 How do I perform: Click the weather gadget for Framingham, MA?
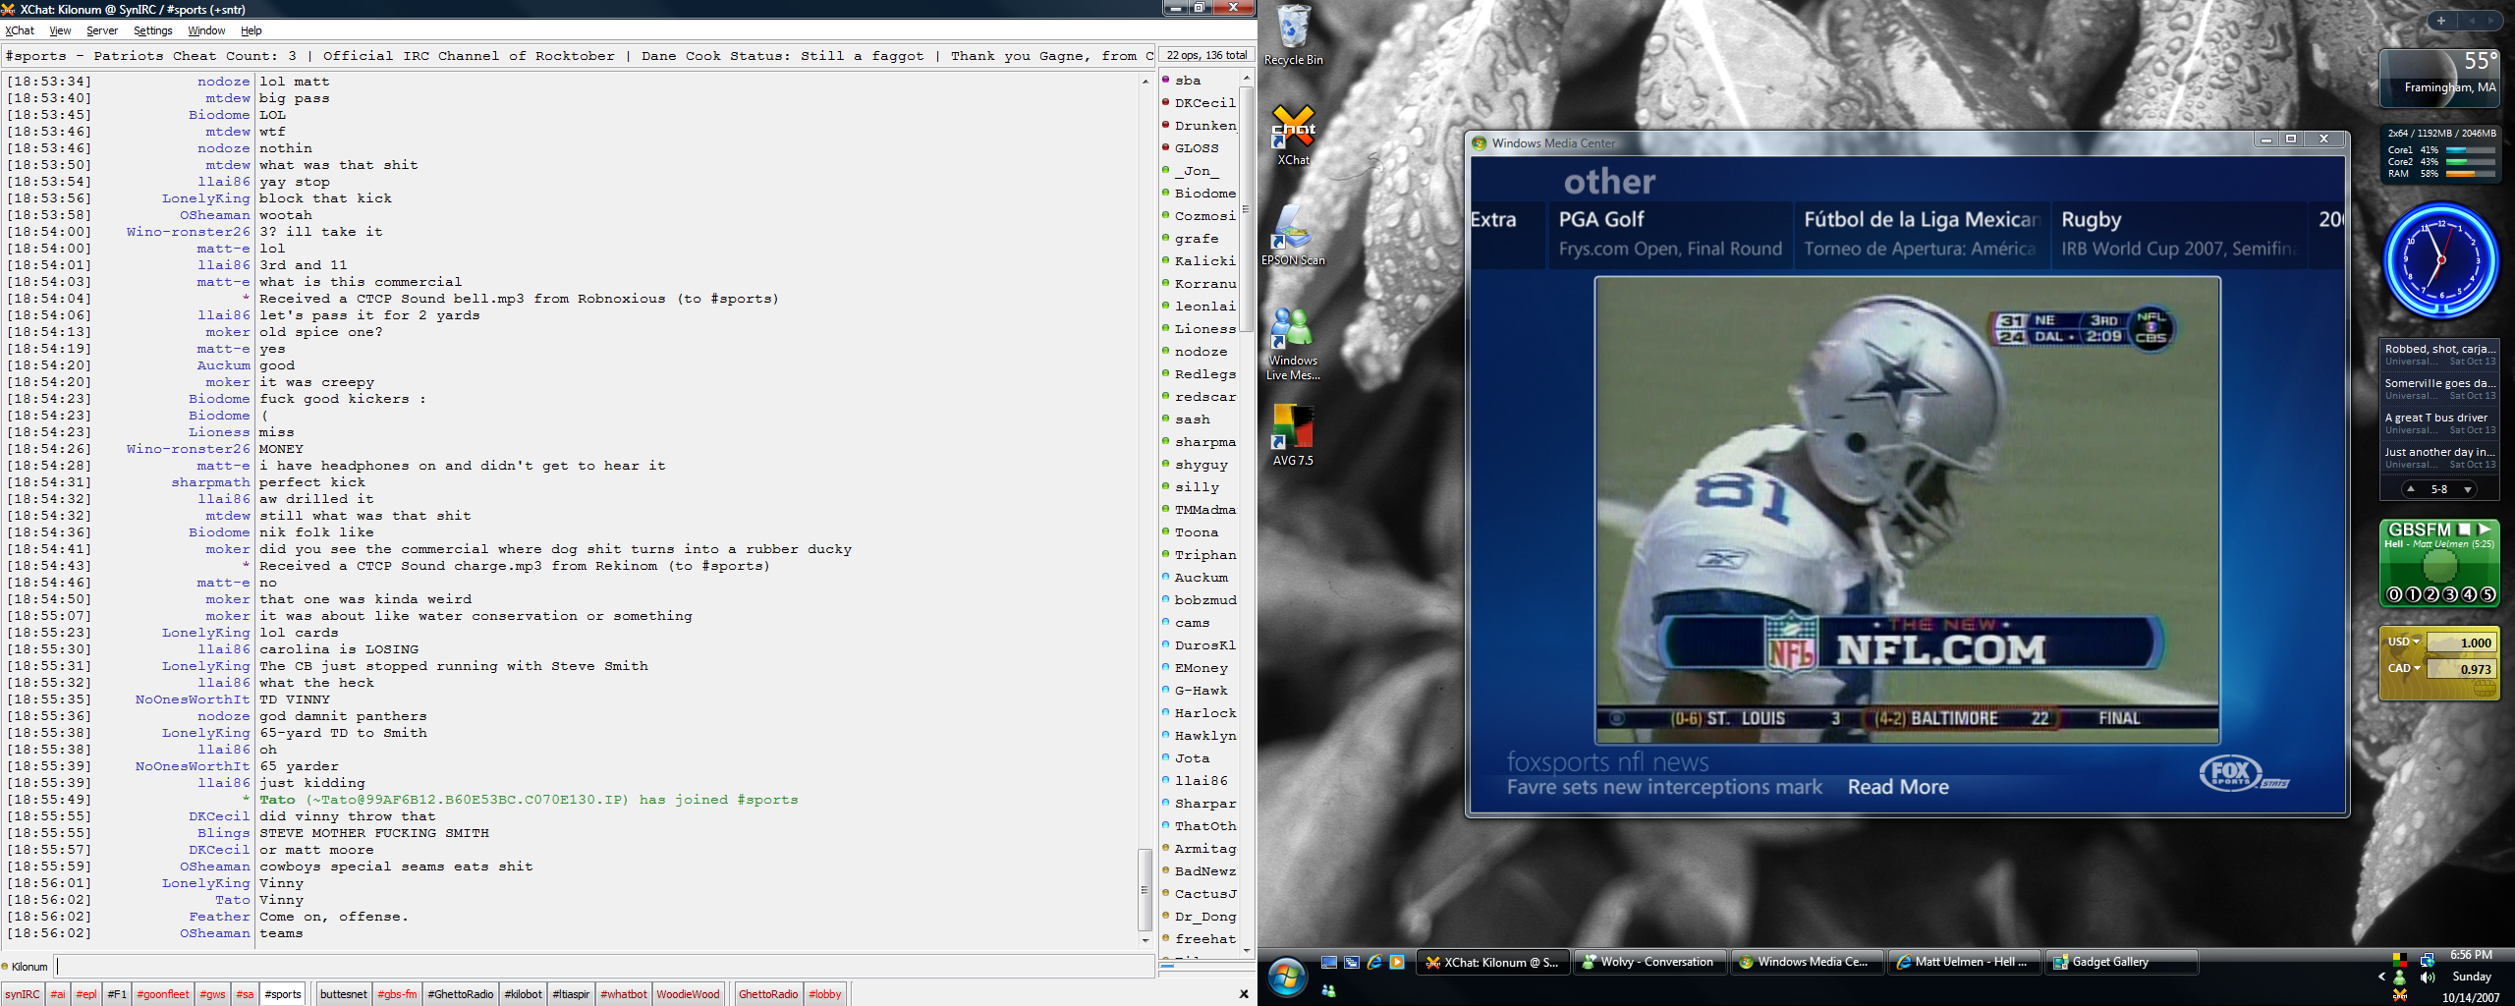[2439, 77]
